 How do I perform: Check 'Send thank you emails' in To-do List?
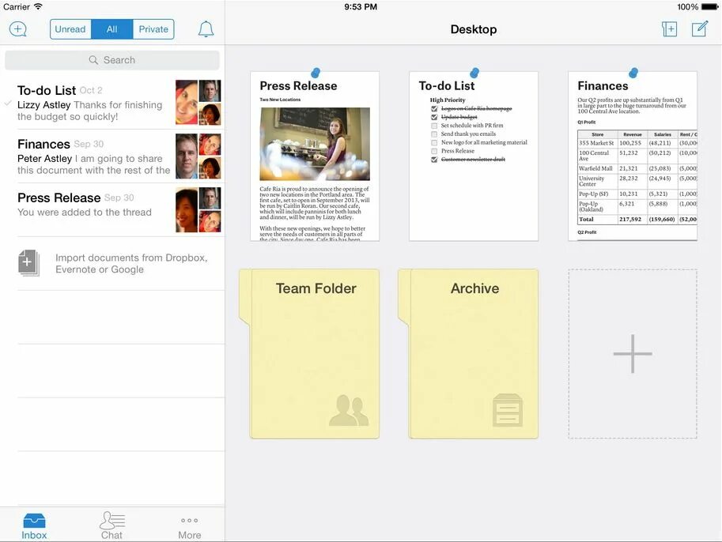433,134
